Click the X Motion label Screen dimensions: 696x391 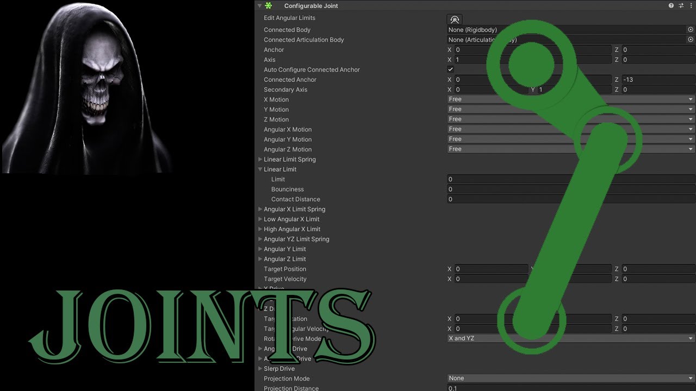click(x=276, y=99)
